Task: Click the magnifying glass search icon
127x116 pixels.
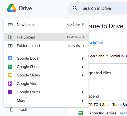Action: tap(75, 8)
